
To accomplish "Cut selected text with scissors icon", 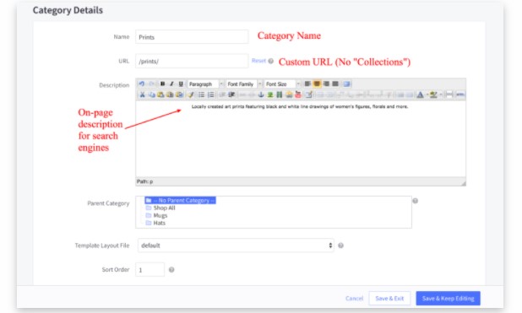I will click(142, 94).
